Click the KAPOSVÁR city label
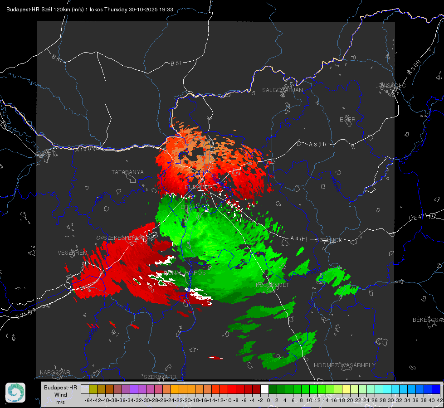 point(55,372)
